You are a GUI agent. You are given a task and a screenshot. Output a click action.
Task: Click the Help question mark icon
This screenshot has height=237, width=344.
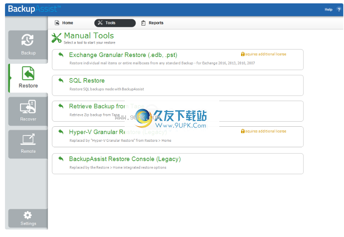(x=339, y=10)
